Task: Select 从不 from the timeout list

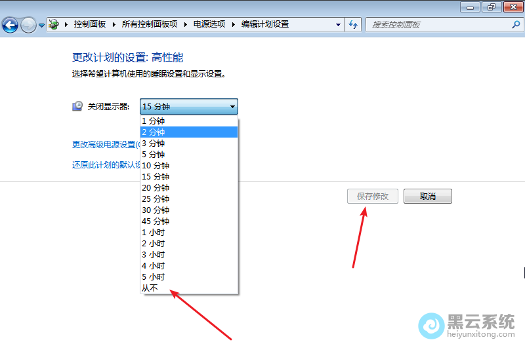Action: click(150, 288)
